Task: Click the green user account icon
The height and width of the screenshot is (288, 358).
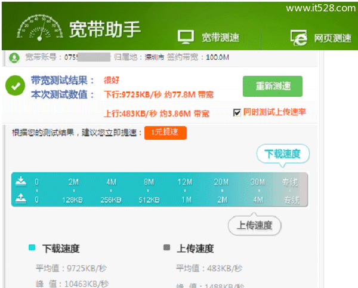Action: coord(14,57)
